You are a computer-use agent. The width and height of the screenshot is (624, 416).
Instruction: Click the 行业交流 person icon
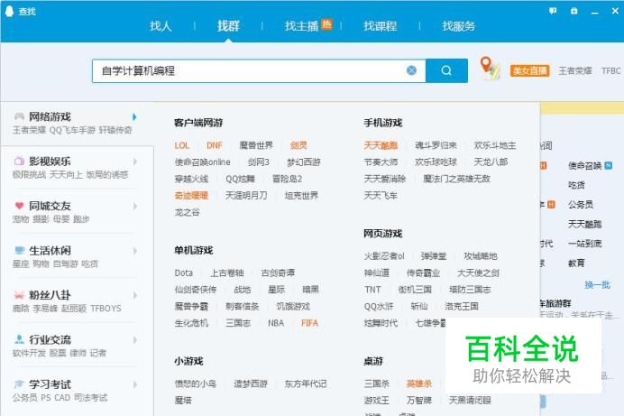tap(19, 339)
